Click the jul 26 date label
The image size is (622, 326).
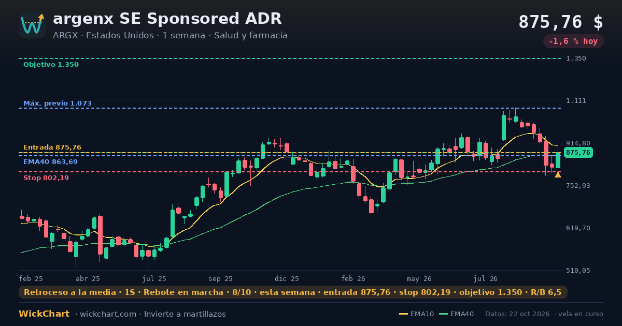coord(486,279)
